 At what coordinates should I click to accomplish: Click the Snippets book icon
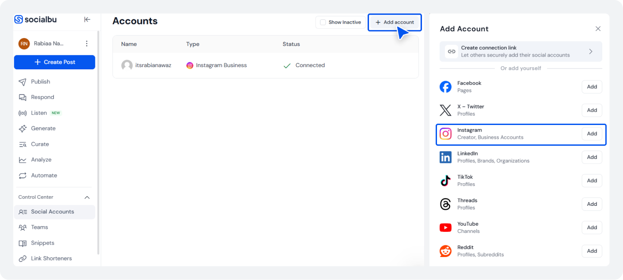[23, 243]
